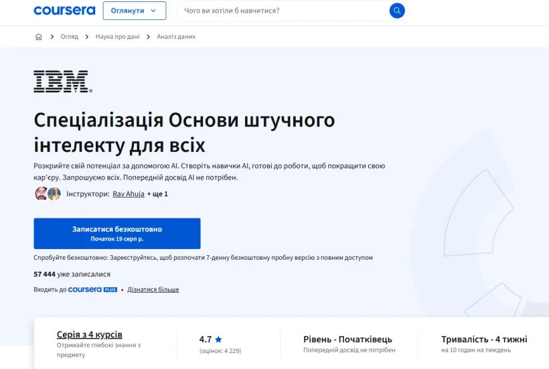Open the Оглянути dropdown menu
Image resolution: width=549 pixels, height=369 pixels.
point(135,11)
